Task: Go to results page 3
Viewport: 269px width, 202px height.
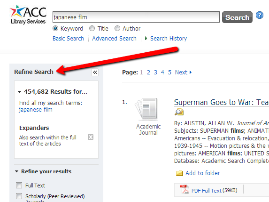Action: point(155,73)
